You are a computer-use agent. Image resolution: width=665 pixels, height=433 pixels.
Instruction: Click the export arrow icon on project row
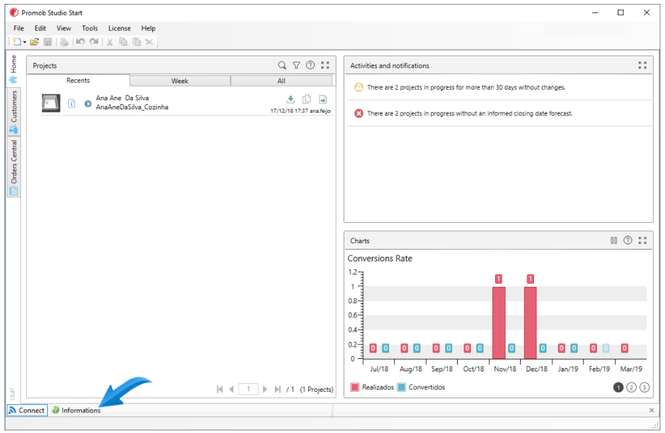point(323,99)
